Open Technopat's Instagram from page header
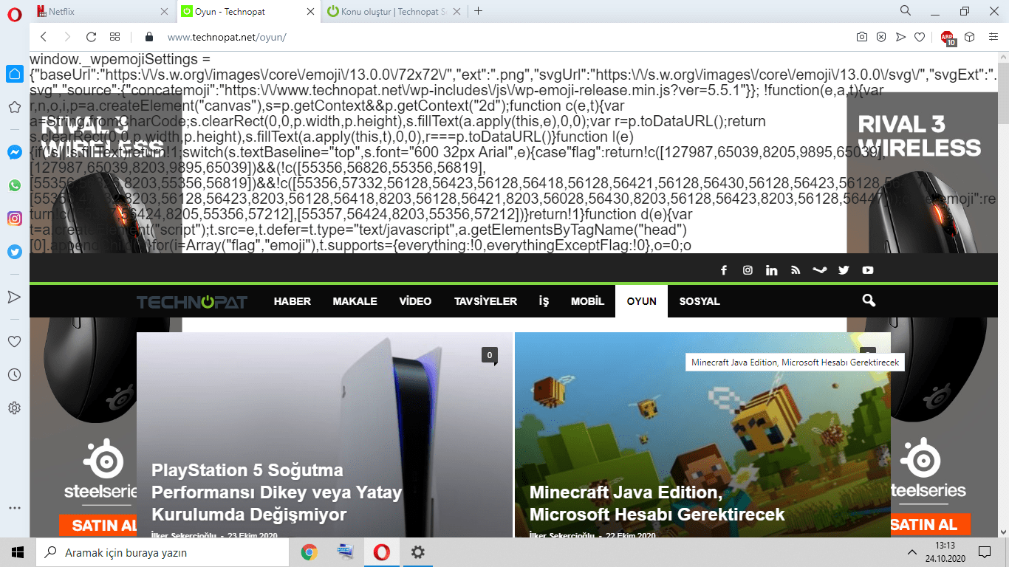The image size is (1009, 567). tap(748, 270)
